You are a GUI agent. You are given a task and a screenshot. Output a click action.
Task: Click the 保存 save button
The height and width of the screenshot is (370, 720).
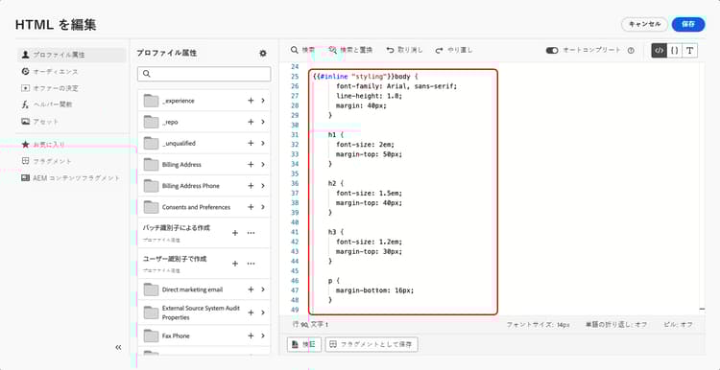(688, 24)
